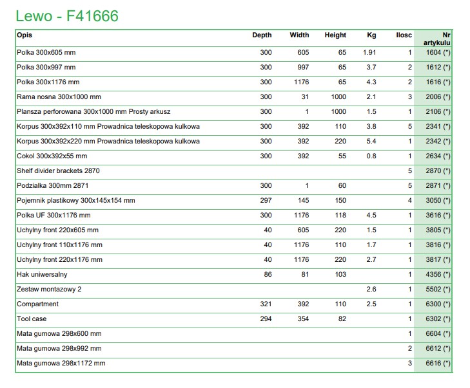The image size is (470, 388).
Task: Click article number '1616 (*)'
Action: (438, 82)
